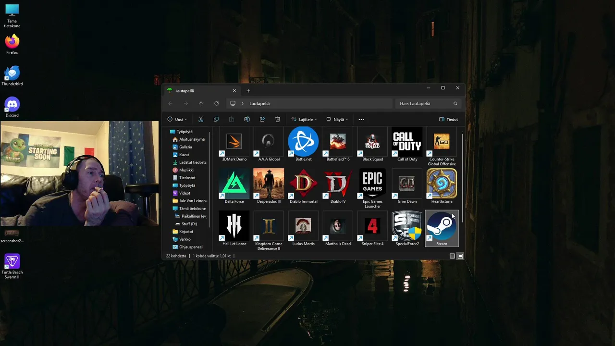Open the Lajittele sort dropdown
Screen dimensions: 615x346
[305, 119]
